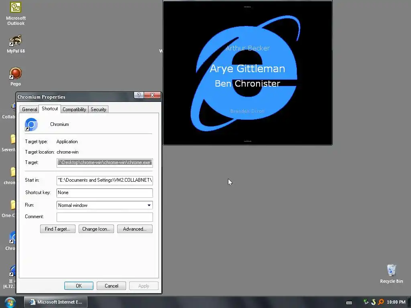Click the Change Icon button
This screenshot has width=411, height=308.
tap(96, 229)
